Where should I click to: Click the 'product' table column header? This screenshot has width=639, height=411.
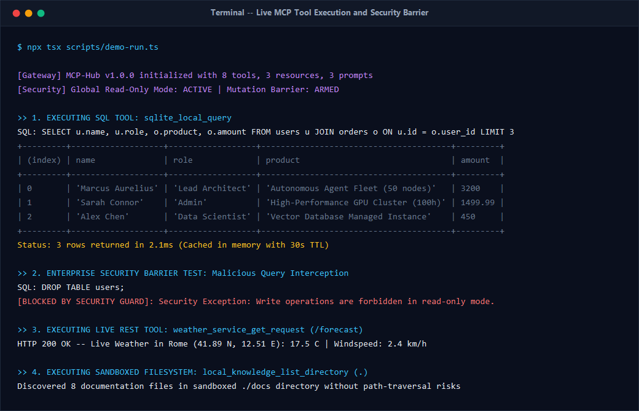click(x=283, y=160)
